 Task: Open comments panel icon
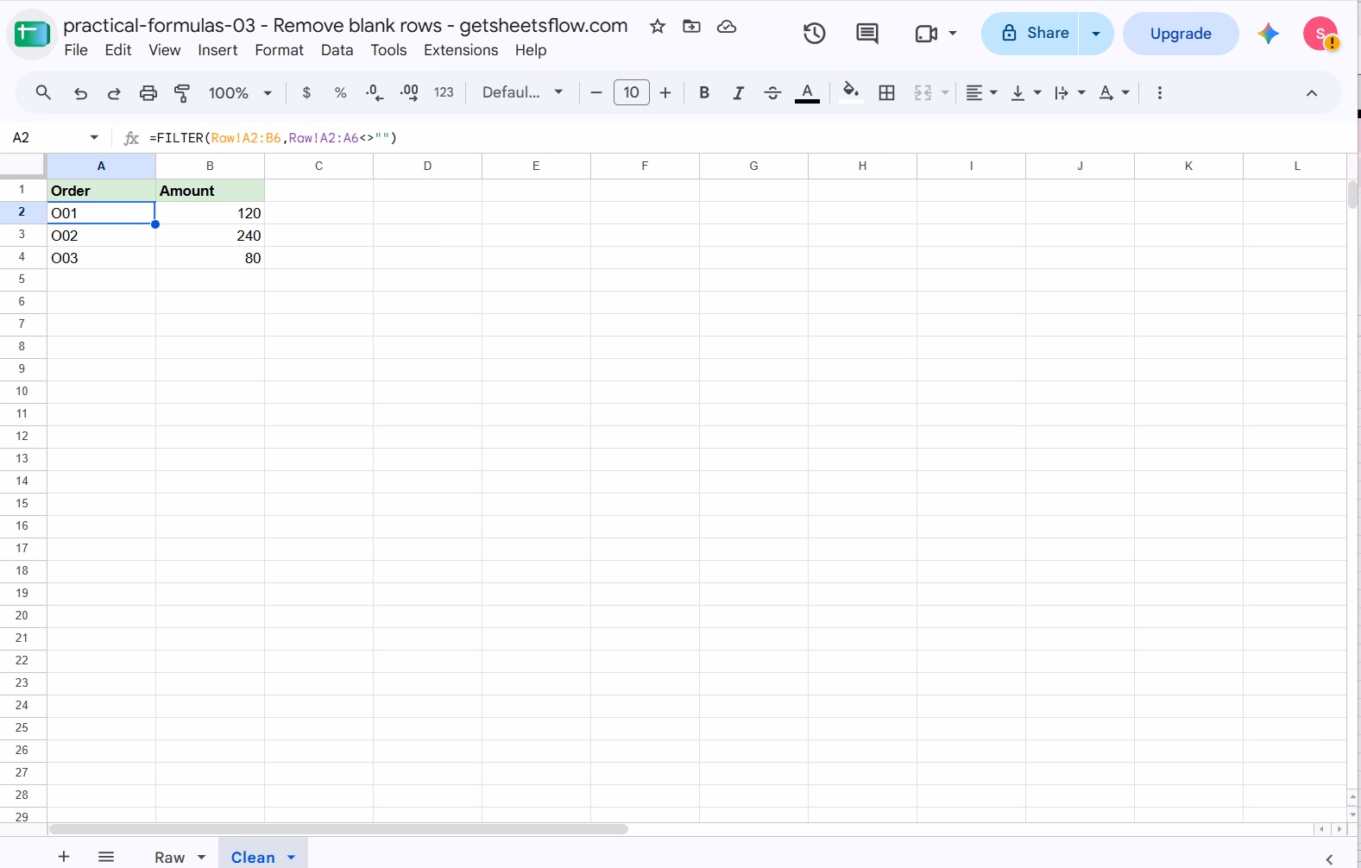coord(867,34)
